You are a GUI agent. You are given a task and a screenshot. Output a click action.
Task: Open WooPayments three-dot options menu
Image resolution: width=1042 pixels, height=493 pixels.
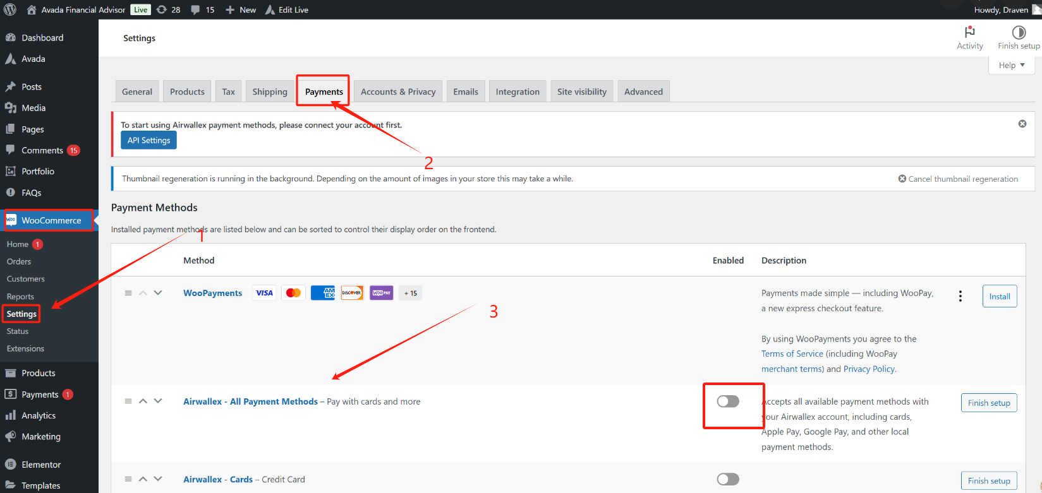(x=960, y=296)
